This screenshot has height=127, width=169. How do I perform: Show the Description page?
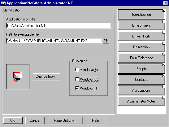coord(141,47)
